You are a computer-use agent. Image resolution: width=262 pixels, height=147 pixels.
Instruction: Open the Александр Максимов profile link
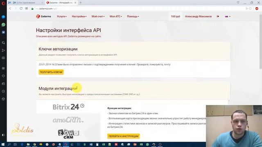198,16
